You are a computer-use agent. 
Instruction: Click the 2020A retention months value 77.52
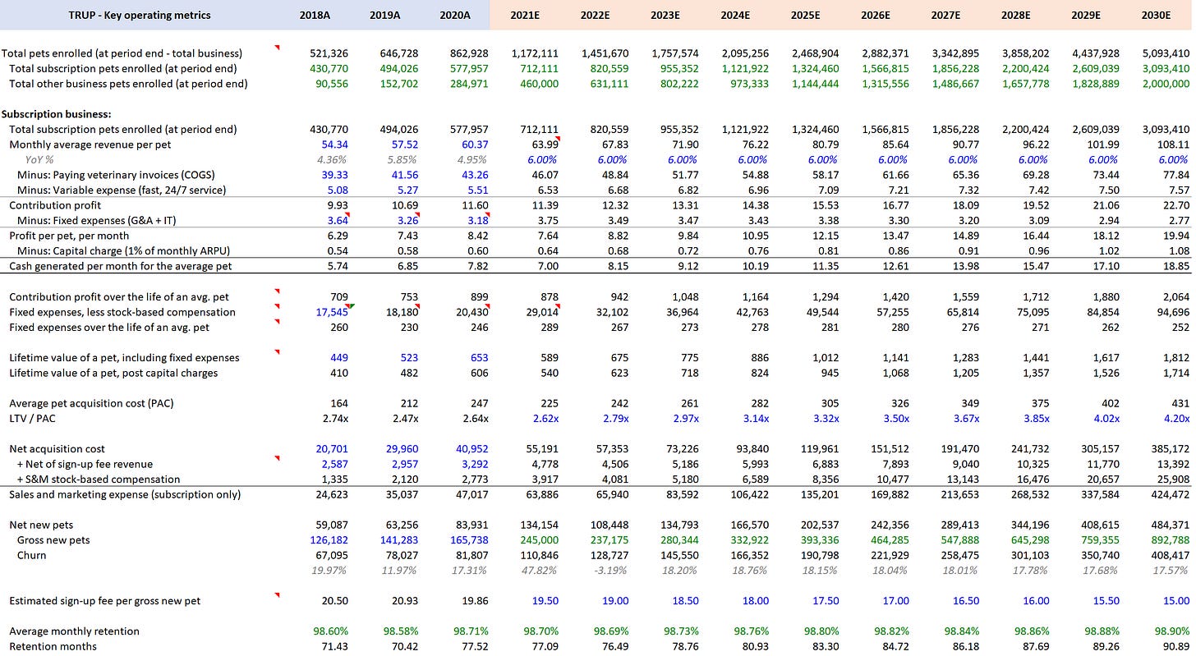pyautogui.click(x=475, y=646)
